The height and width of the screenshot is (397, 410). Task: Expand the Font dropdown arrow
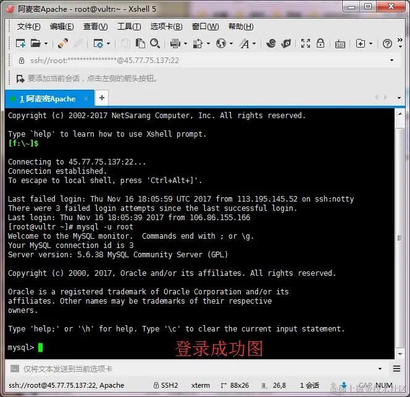254,43
